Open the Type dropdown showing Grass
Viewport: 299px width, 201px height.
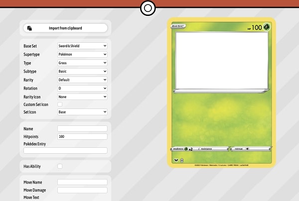pyautogui.click(x=82, y=63)
